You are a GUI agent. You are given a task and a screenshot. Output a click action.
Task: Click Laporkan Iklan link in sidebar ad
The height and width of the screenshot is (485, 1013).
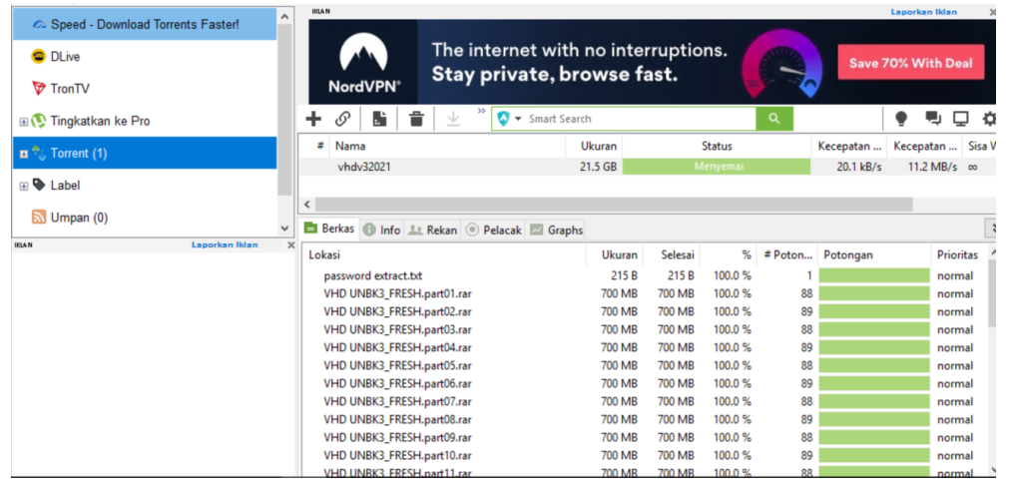pyautogui.click(x=225, y=244)
